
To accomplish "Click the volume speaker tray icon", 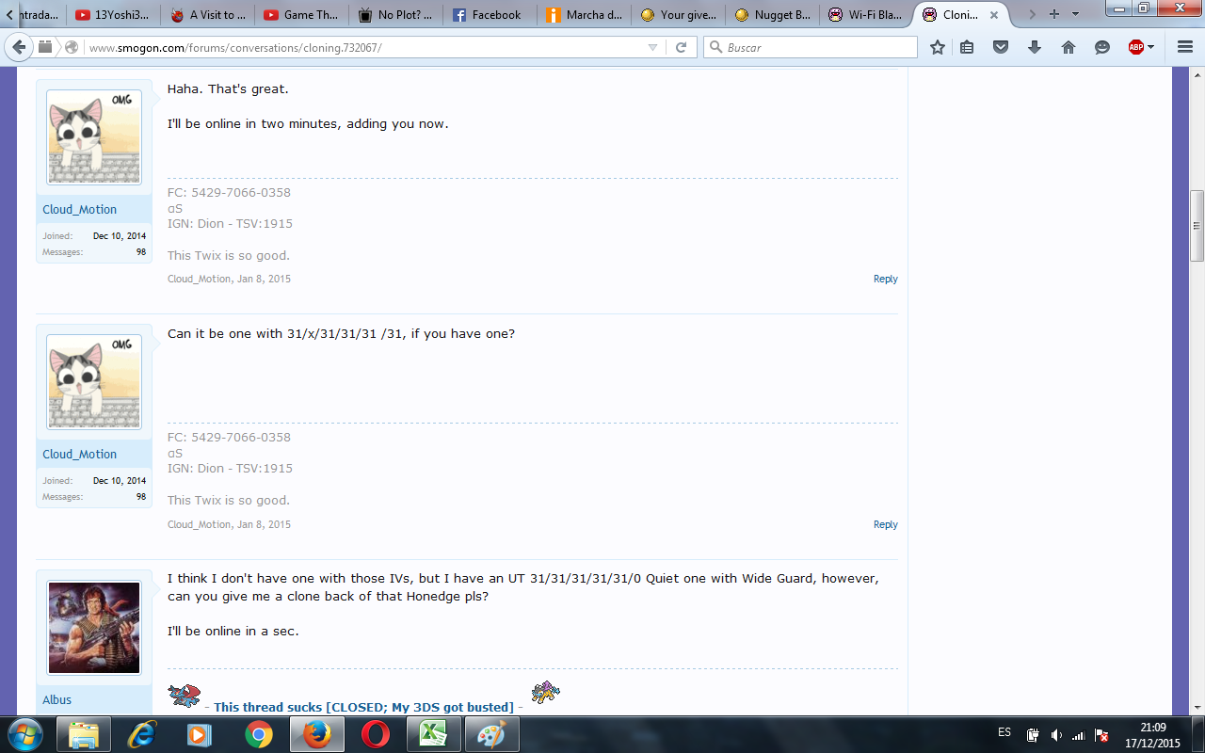I will click(x=1056, y=734).
